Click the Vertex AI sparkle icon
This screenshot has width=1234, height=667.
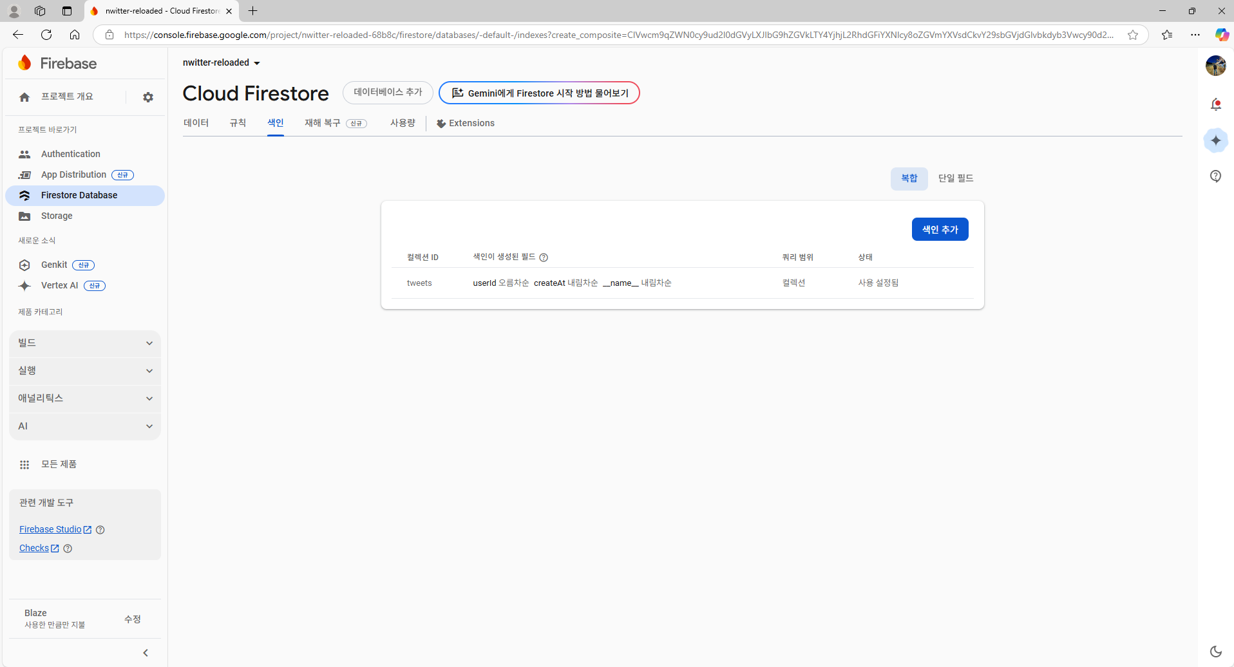[x=24, y=286]
